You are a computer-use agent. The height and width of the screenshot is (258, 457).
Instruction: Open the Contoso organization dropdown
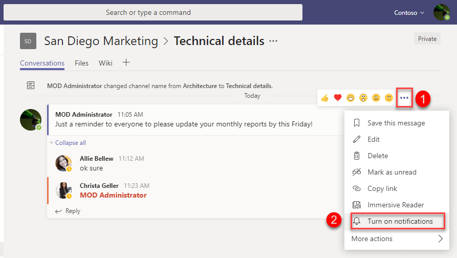coord(409,12)
